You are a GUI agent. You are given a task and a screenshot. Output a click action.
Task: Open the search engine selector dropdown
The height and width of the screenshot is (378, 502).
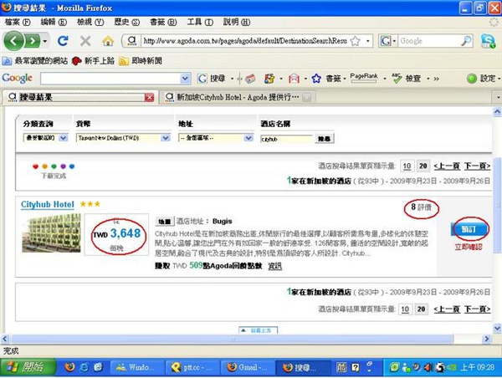pyautogui.click(x=387, y=41)
